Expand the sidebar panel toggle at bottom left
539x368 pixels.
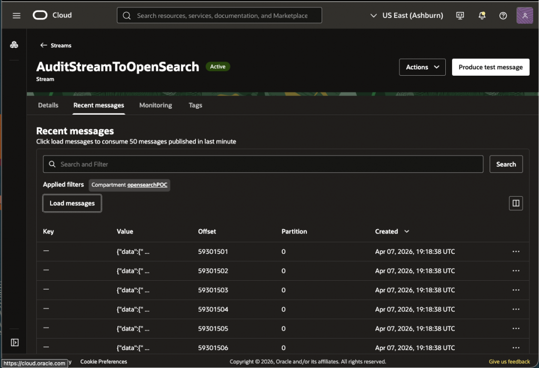pos(15,342)
